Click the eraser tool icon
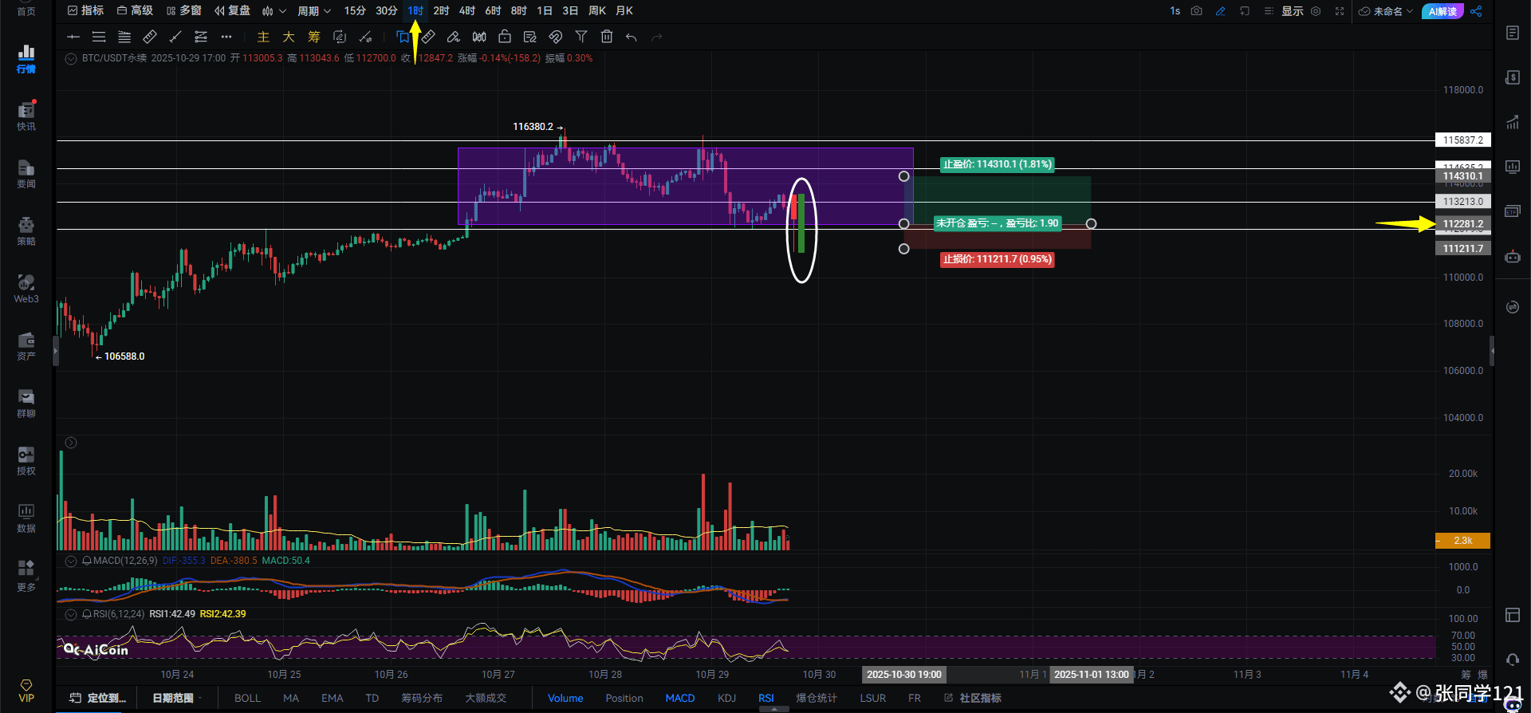 pos(454,37)
